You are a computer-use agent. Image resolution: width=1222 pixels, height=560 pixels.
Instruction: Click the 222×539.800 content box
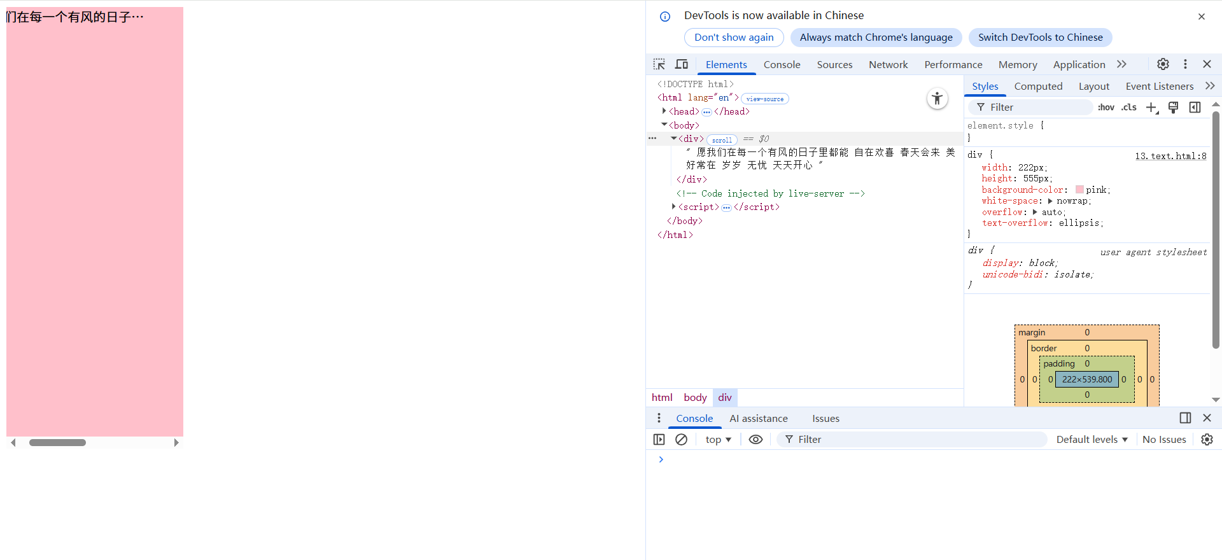point(1087,379)
